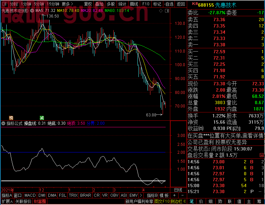Zoom in chart with plus button
The image size is (265, 205).
point(174,195)
